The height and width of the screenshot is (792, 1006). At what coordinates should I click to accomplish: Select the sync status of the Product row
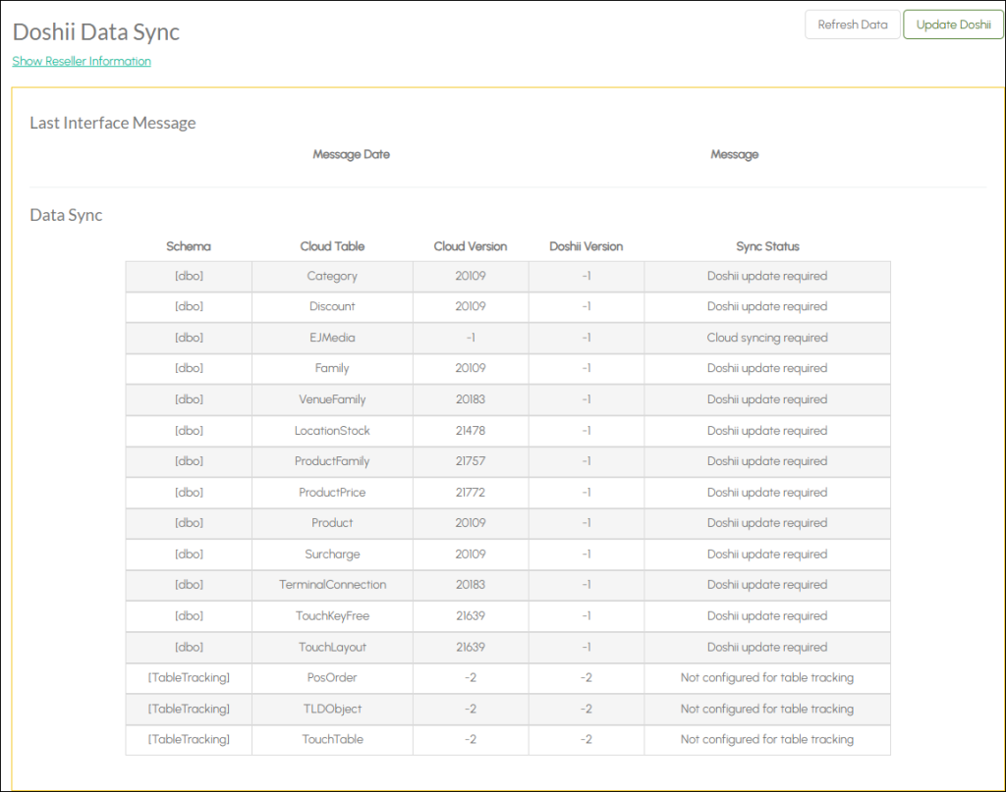767,523
